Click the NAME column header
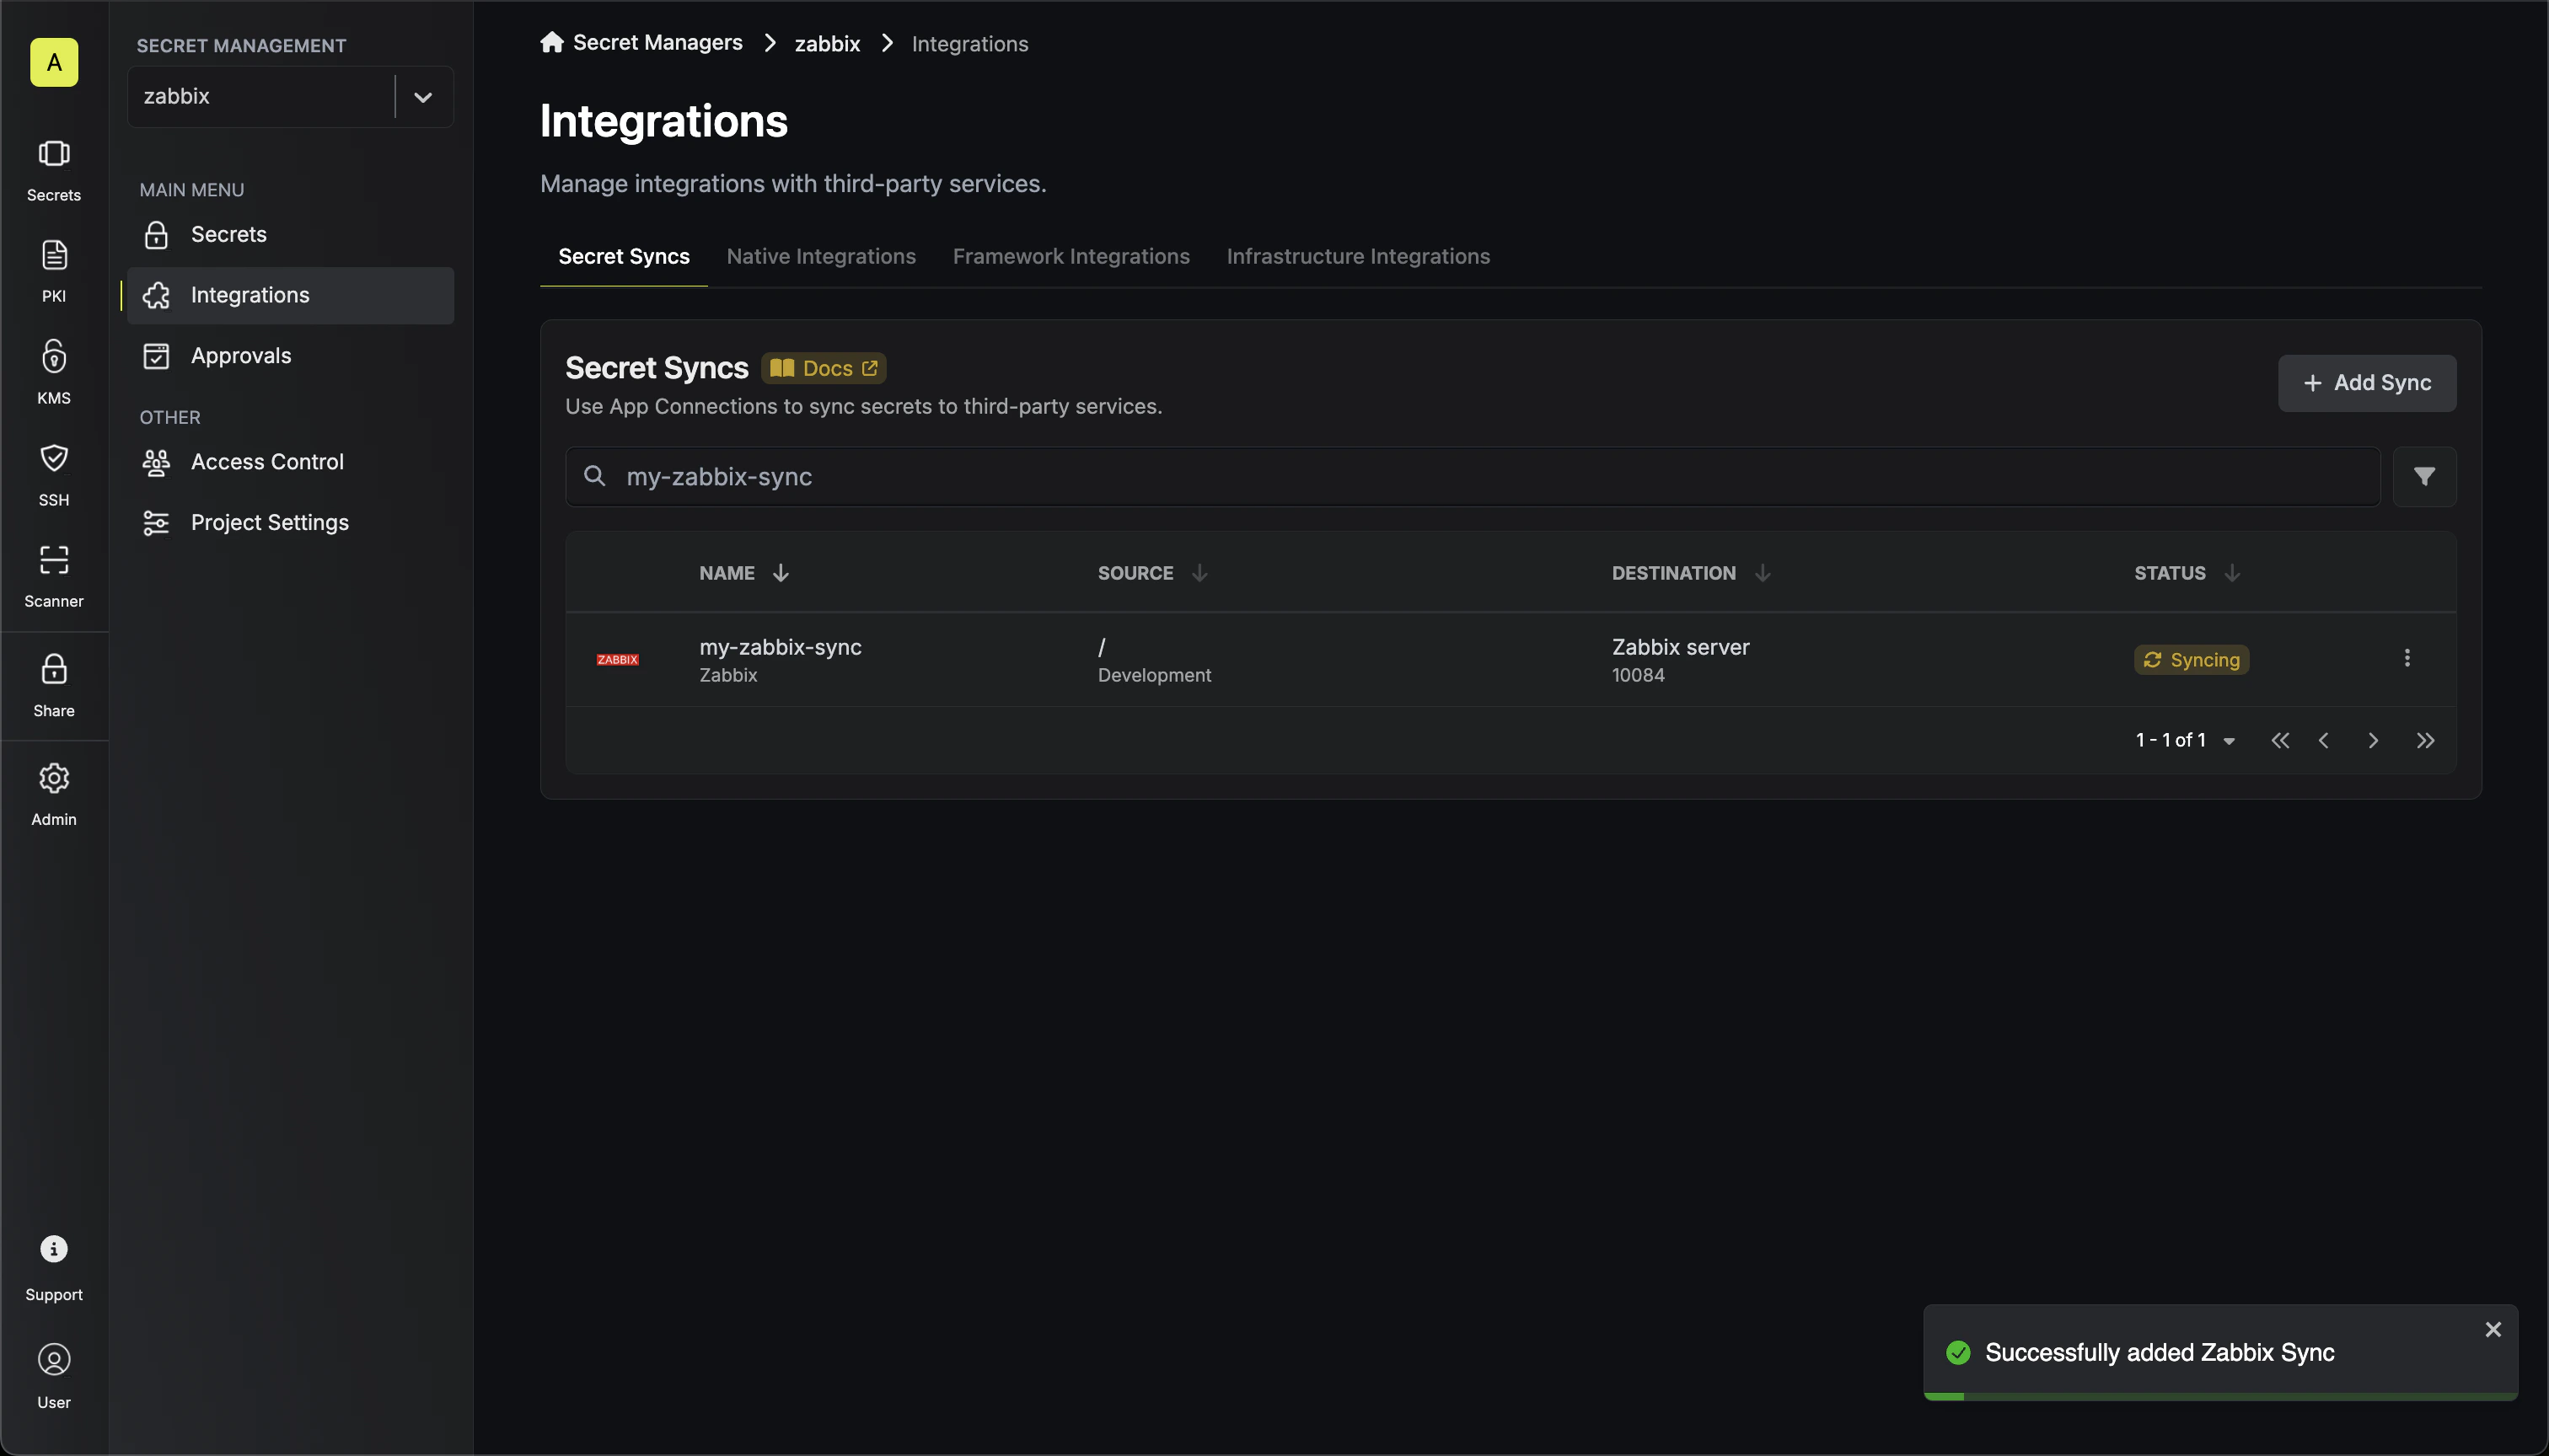The height and width of the screenshot is (1456, 2549). click(x=727, y=572)
